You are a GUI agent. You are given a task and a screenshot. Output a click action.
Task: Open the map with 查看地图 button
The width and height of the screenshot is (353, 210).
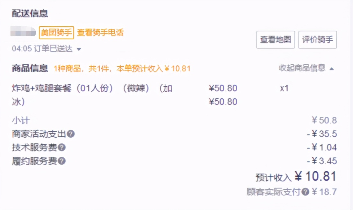[275, 40]
